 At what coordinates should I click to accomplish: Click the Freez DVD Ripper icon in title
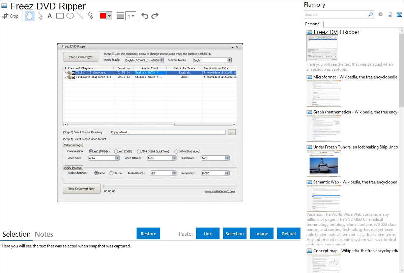tap(4, 6)
